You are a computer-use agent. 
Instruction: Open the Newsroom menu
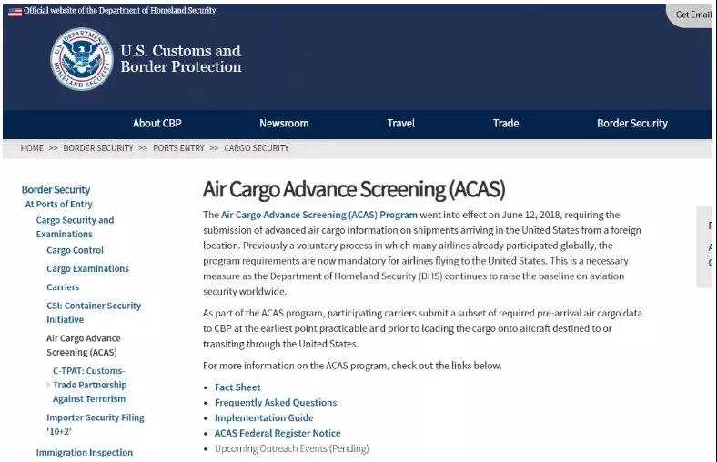point(284,124)
